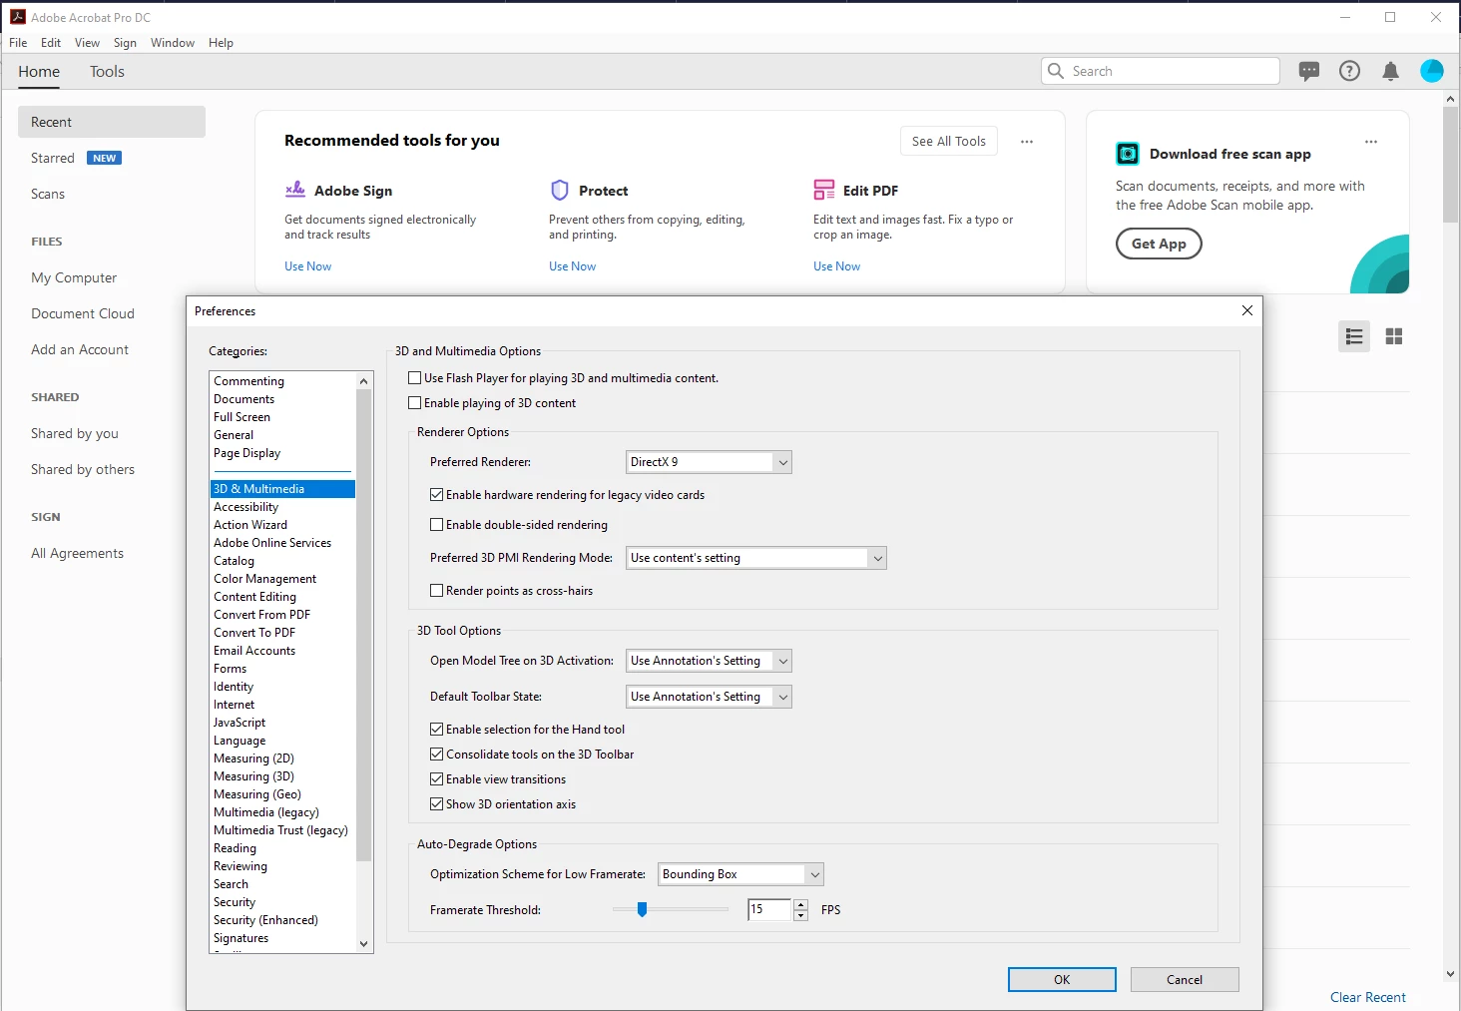
Task: Open My Computer in sidebar
Action: click(74, 277)
